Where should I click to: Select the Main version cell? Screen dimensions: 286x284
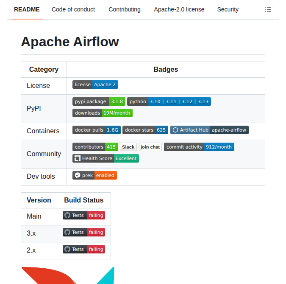point(39,217)
